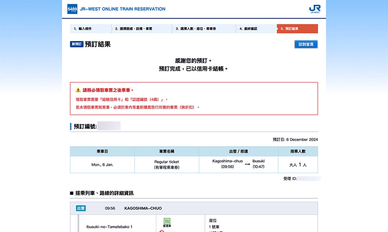Click the 新預訂 badge beside the heading
Screen dimensions: 388x232
[77, 44]
